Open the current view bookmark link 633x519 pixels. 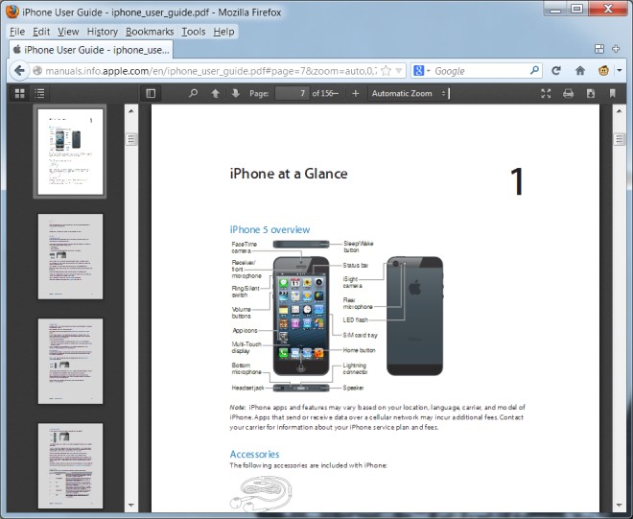pos(613,93)
